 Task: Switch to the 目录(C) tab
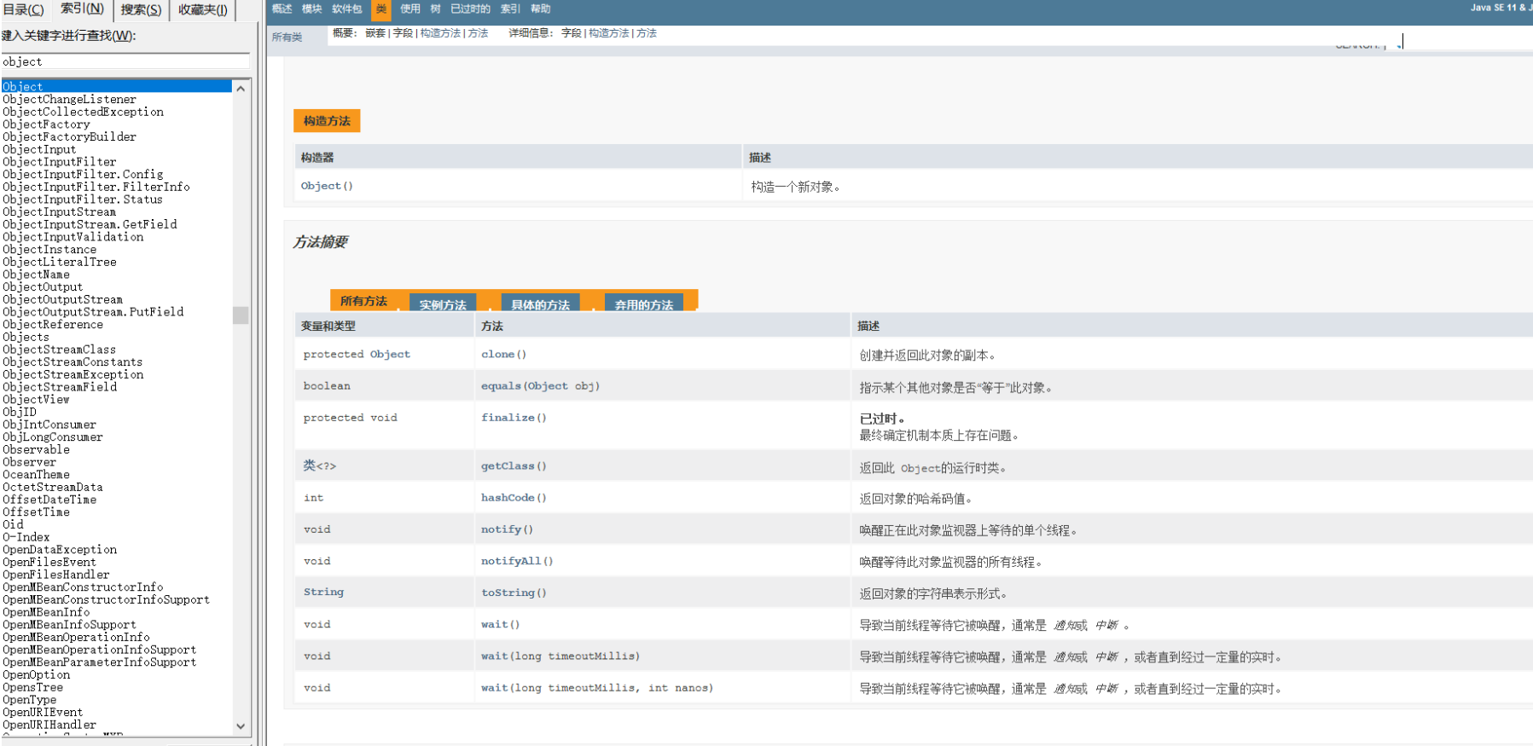coord(24,10)
